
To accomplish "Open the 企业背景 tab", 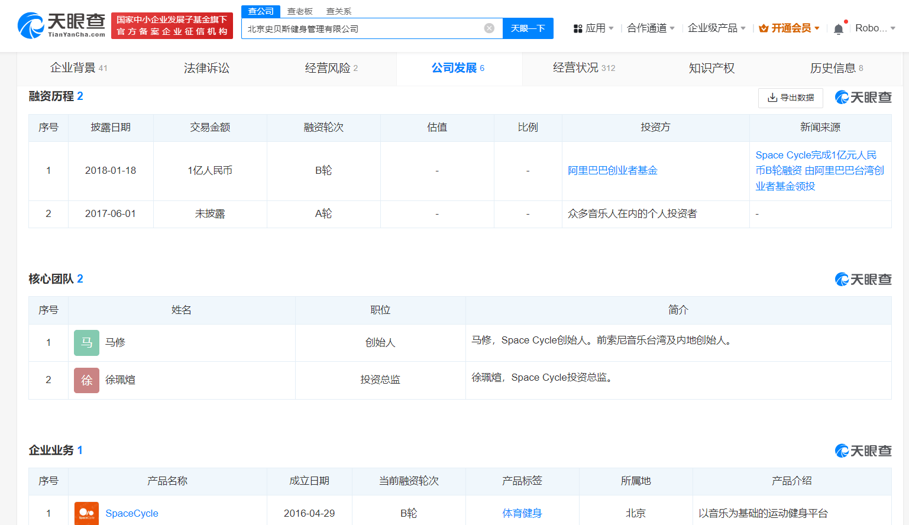I will click(79, 68).
